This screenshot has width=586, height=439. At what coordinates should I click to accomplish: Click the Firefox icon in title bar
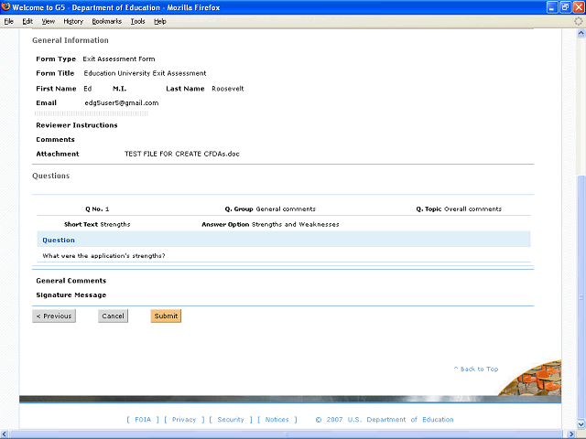(5, 7)
